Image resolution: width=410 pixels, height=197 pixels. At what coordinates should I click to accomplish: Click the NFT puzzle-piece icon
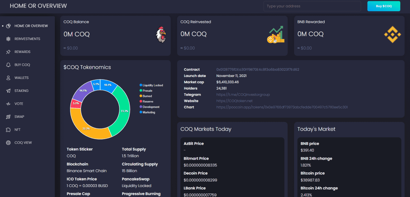pos(8,130)
